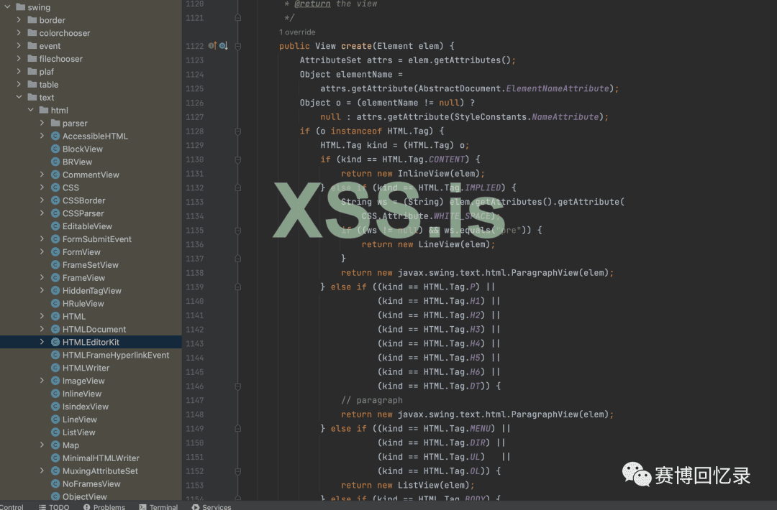Image resolution: width=777 pixels, height=510 pixels.
Task: Click the CSS class icon
Action: (x=55, y=187)
